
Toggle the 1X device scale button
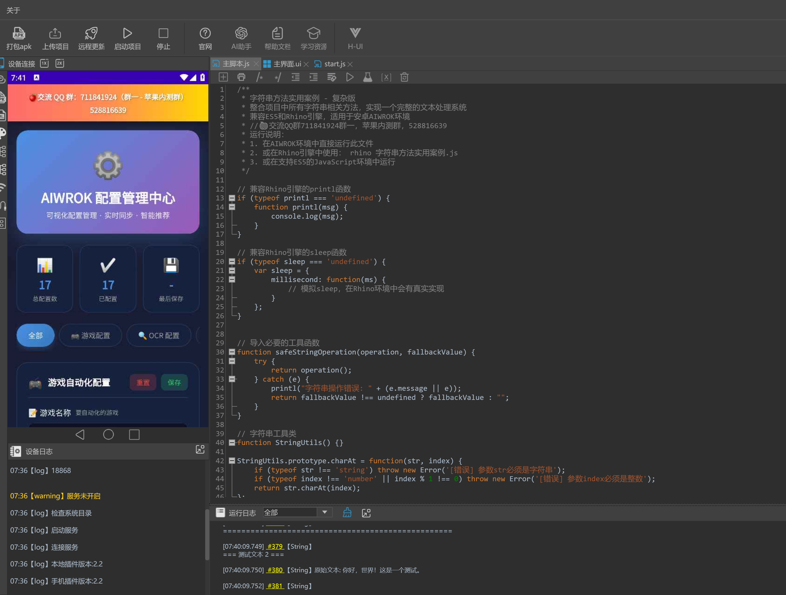pos(45,63)
